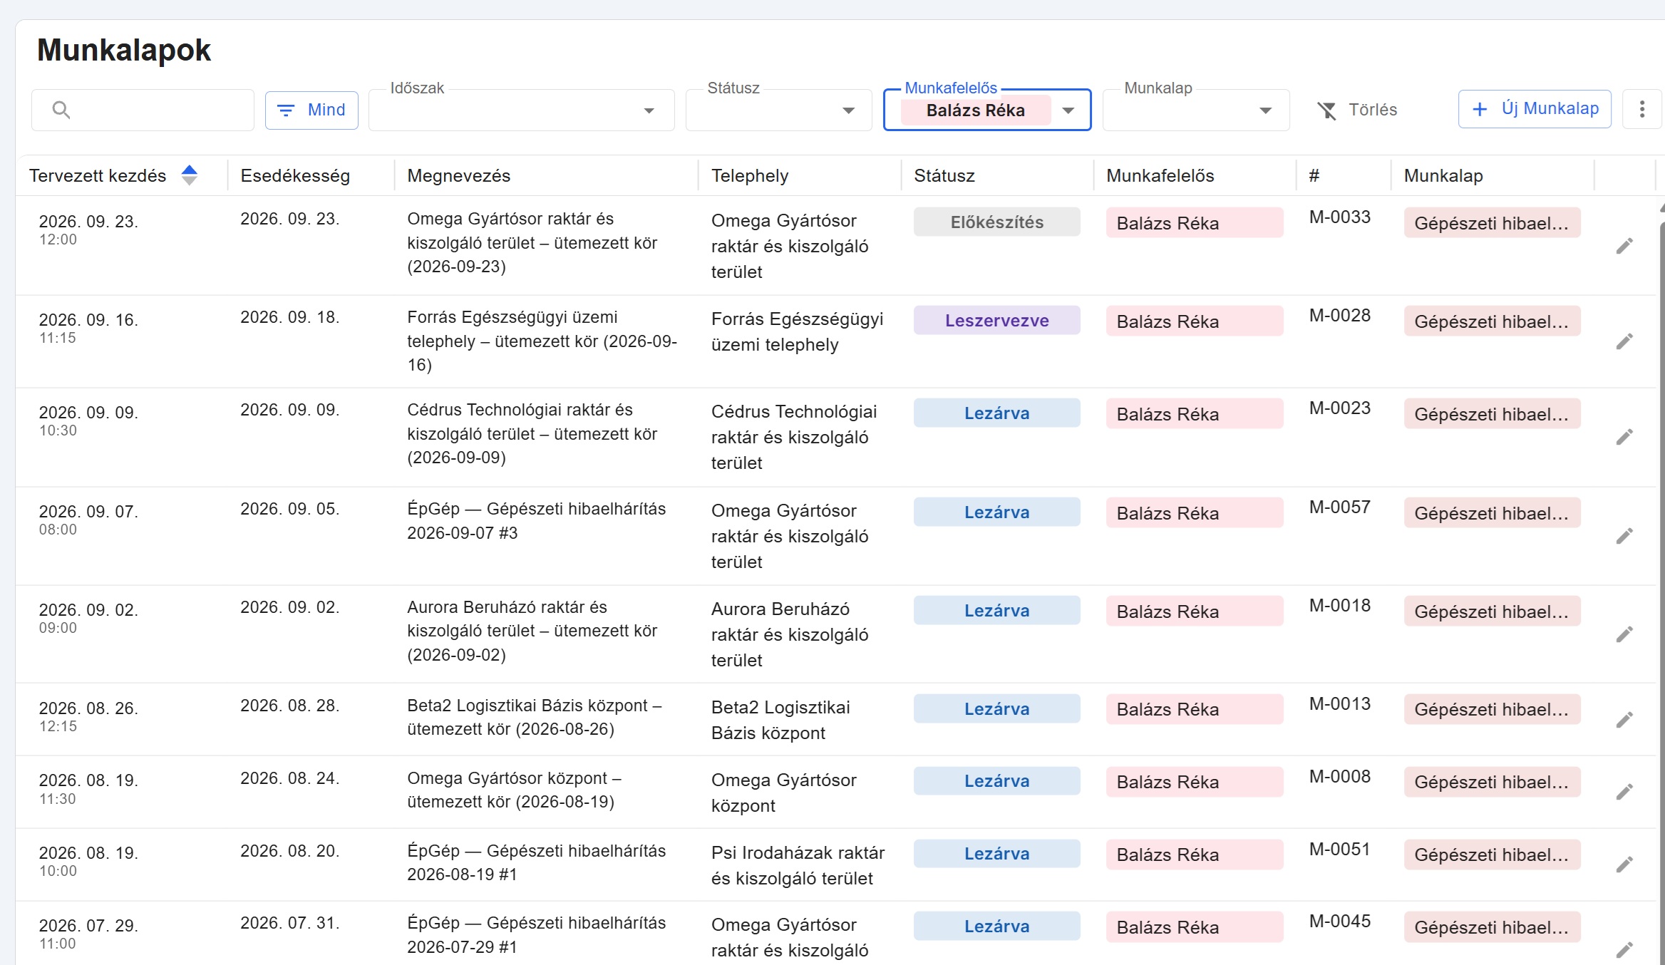The width and height of the screenshot is (1665, 965).
Task: Clear filters with Törlés button
Action: pyautogui.click(x=1357, y=110)
